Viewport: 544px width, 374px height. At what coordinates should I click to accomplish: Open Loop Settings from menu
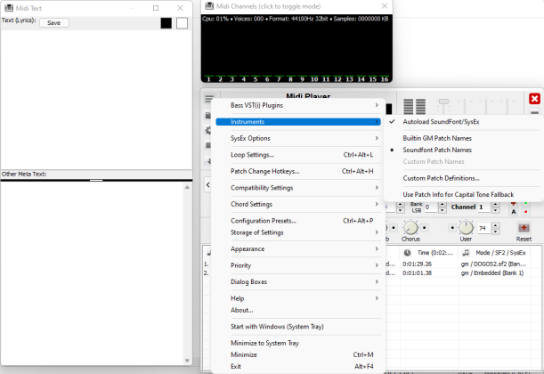click(x=298, y=155)
